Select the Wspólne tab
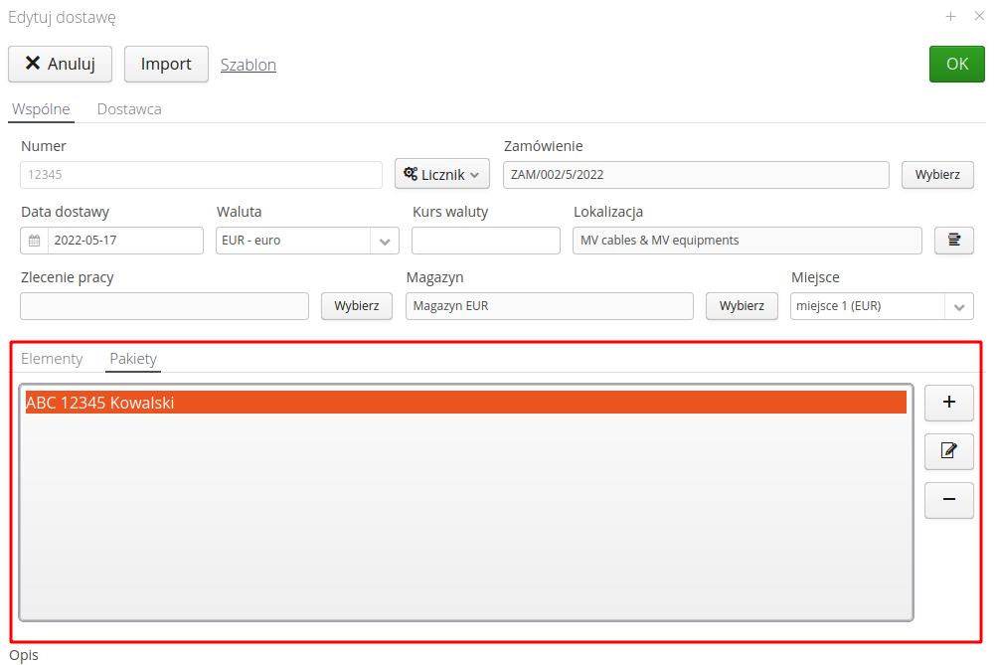The width and height of the screenshot is (996, 665). point(41,109)
